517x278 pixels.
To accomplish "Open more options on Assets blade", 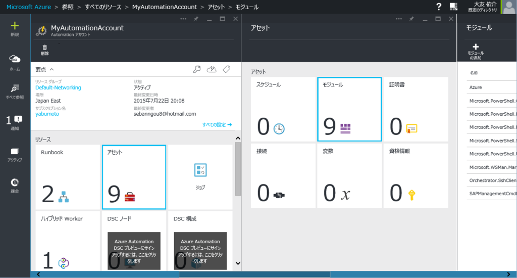I will [x=399, y=19].
